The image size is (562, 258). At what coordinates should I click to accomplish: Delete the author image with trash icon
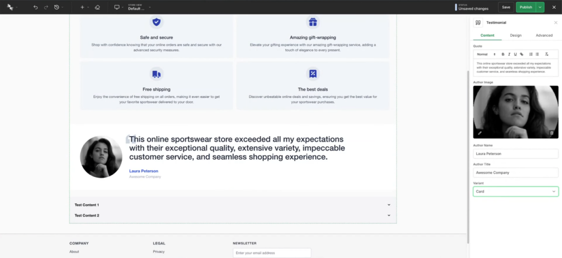tap(552, 133)
